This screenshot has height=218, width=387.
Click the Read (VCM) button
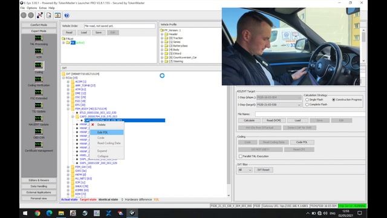pyautogui.click(x=273, y=121)
